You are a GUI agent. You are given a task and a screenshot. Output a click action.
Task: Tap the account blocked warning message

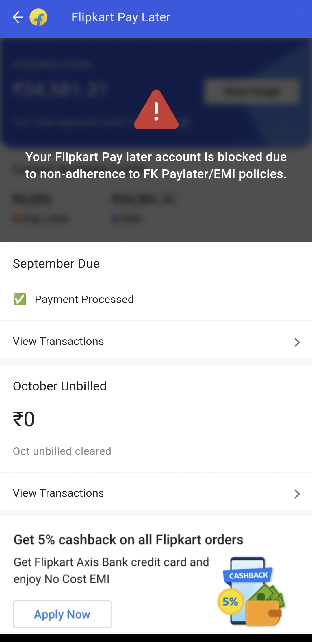(x=156, y=165)
